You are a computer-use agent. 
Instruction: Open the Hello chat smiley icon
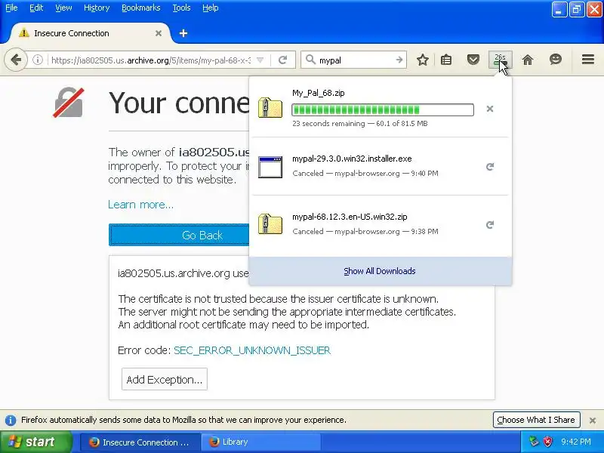tap(555, 60)
